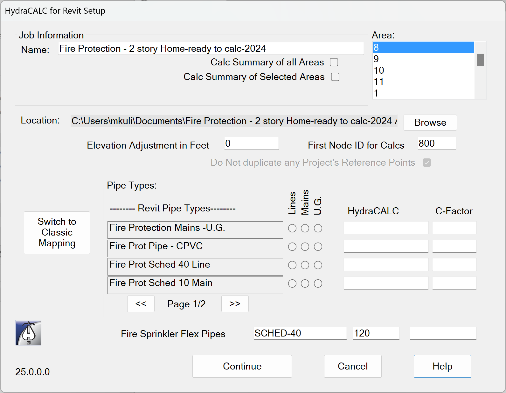Viewport: 506px width, 393px height.
Task: Click the job Name input field
Action: (211, 49)
